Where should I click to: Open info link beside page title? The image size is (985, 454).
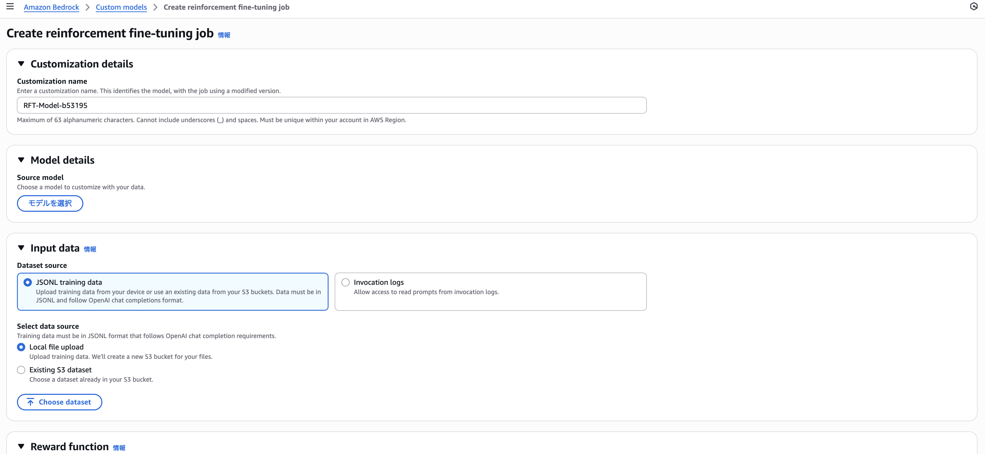coord(224,35)
